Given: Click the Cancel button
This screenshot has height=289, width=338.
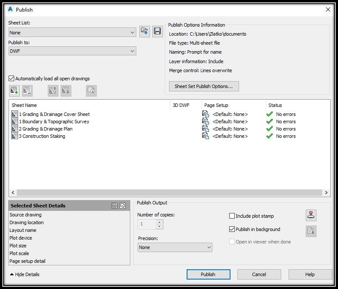Looking at the screenshot, I should [x=259, y=274].
